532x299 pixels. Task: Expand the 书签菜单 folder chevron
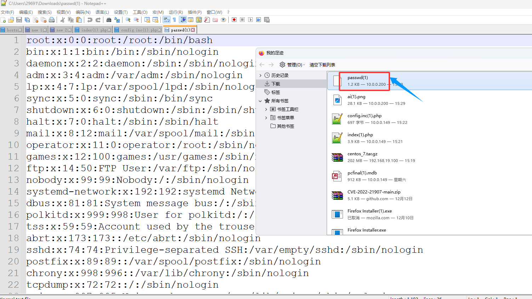(x=266, y=118)
